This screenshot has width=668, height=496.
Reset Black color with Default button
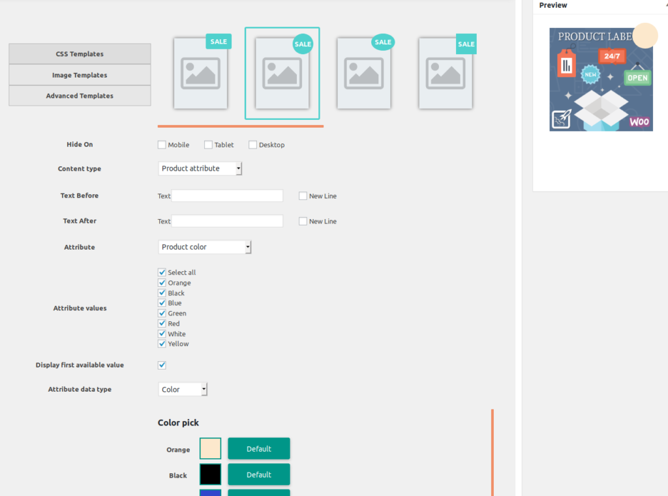point(258,474)
